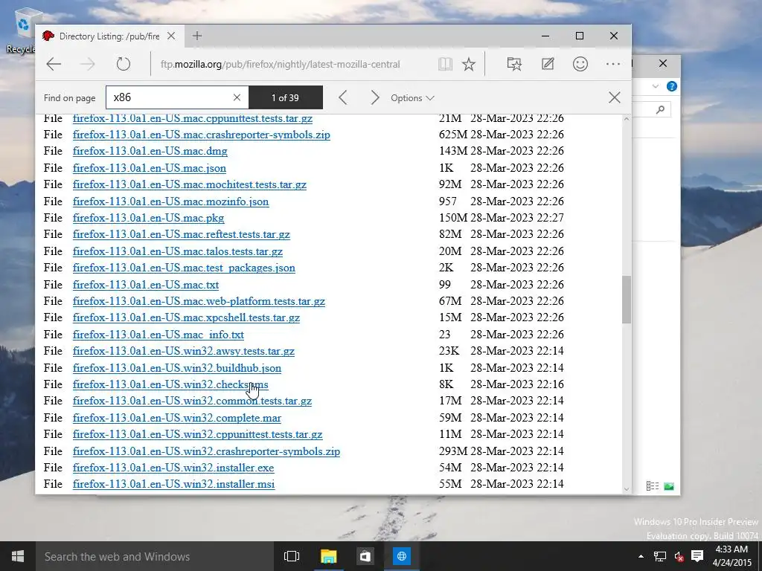This screenshot has height=571, width=762.
Task: Open the Store from the taskbar
Action: 365,556
